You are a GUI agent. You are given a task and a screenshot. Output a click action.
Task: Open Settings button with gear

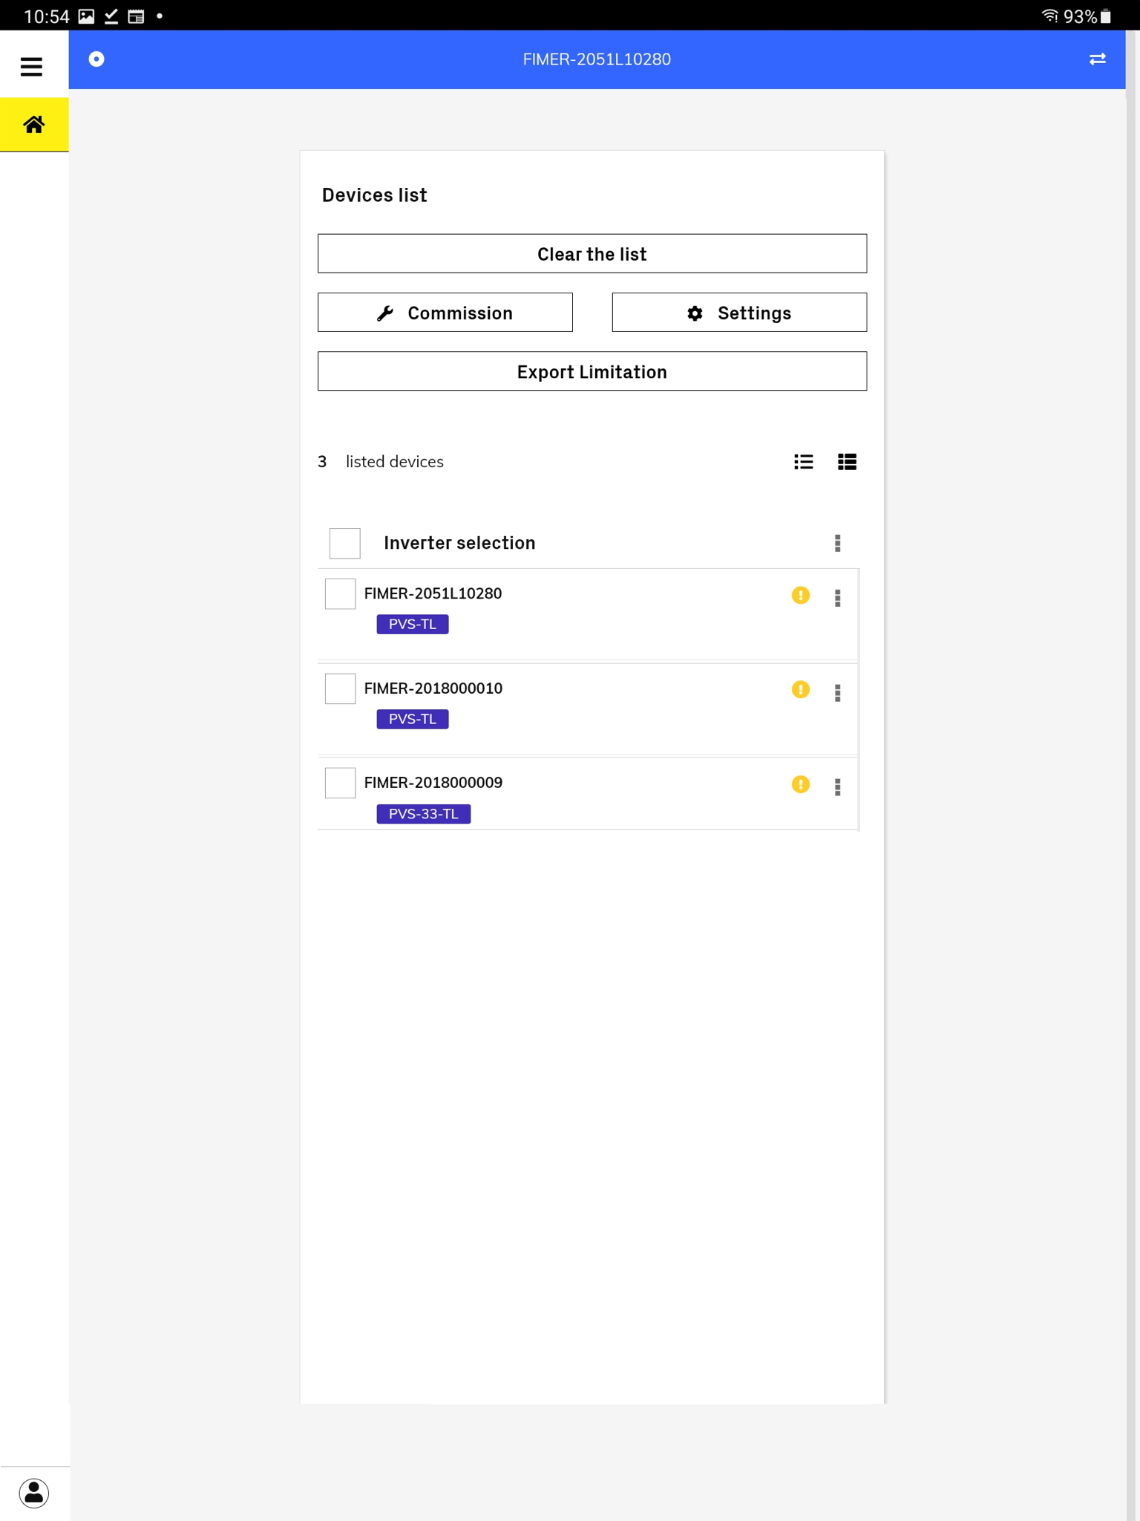(x=739, y=313)
